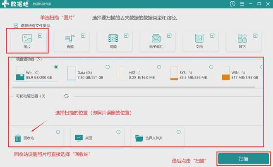This screenshot has width=273, height=167.
Task: Uncheck the 电子邮件 checkbox
Action: [169, 36]
